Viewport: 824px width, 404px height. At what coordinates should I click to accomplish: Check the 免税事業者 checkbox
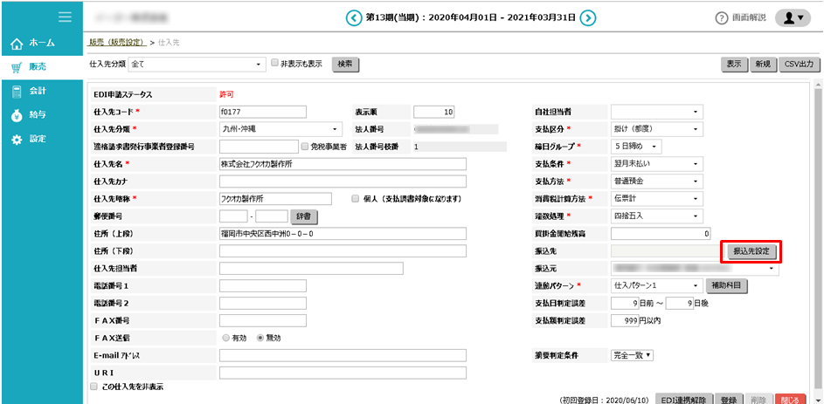coord(304,147)
